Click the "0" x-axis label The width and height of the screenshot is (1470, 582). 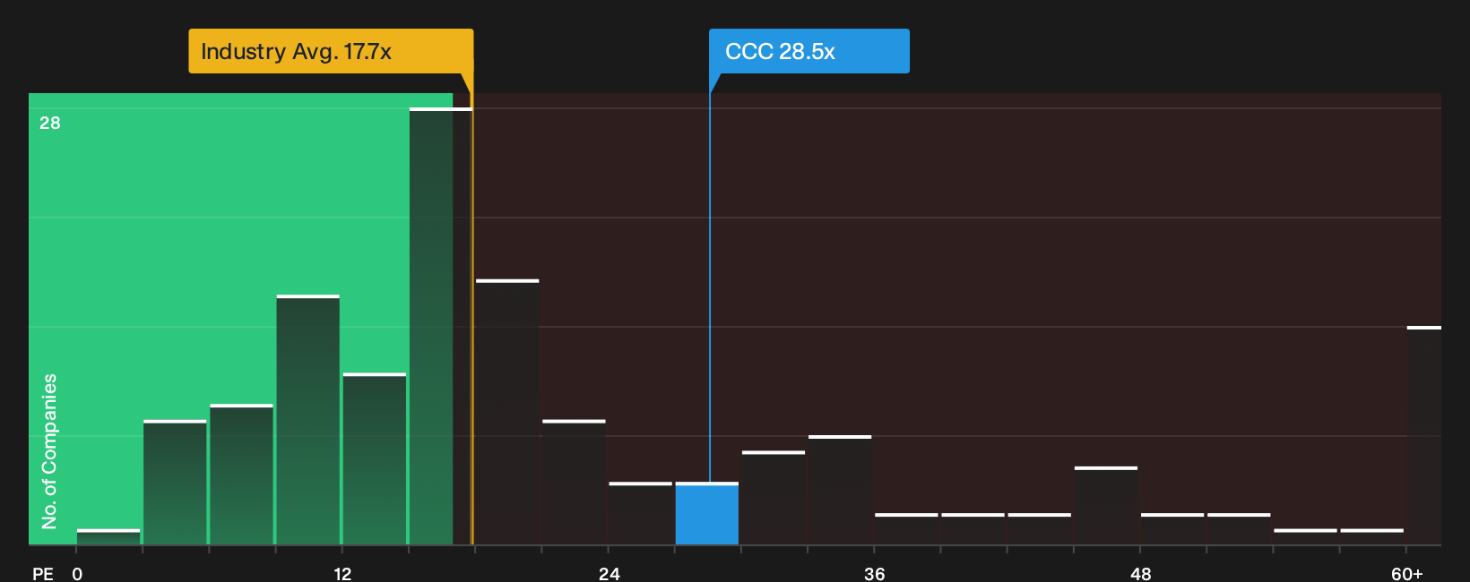pos(77,573)
